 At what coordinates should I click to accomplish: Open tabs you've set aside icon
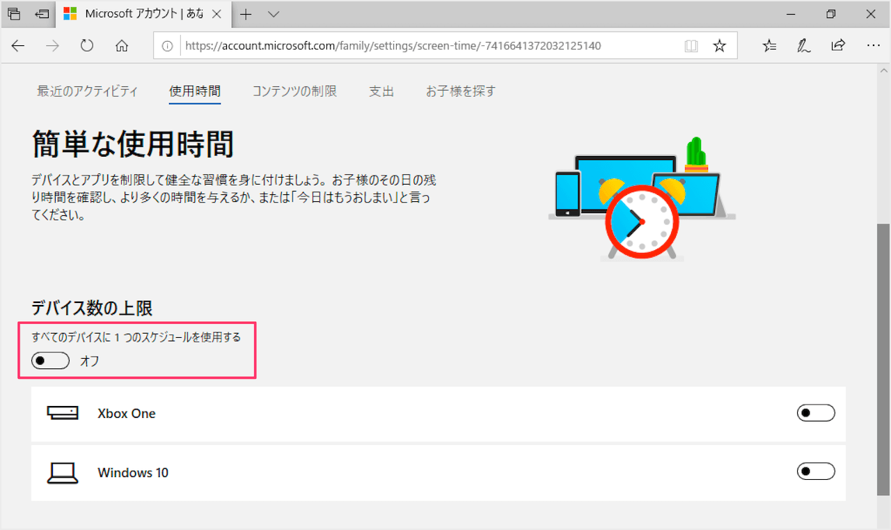[14, 14]
